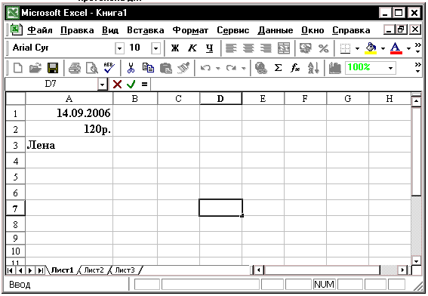Open the Данные menu

(x=275, y=30)
